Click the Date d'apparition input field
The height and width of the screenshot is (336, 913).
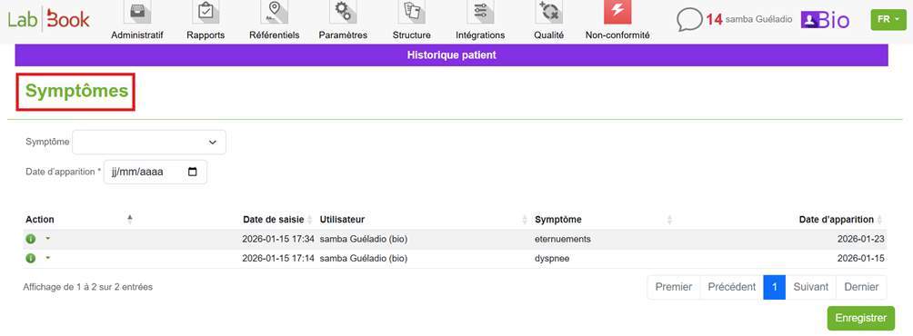pyautogui.click(x=155, y=173)
